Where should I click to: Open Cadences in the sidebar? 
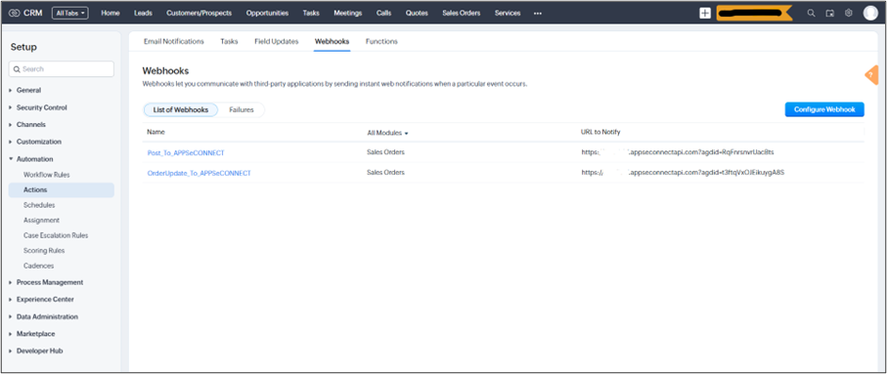pyautogui.click(x=39, y=266)
